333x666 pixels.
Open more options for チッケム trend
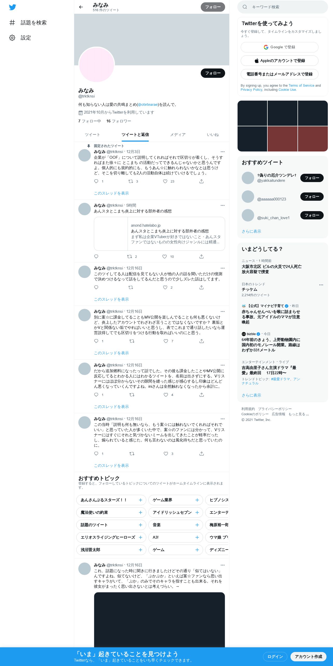point(321,285)
